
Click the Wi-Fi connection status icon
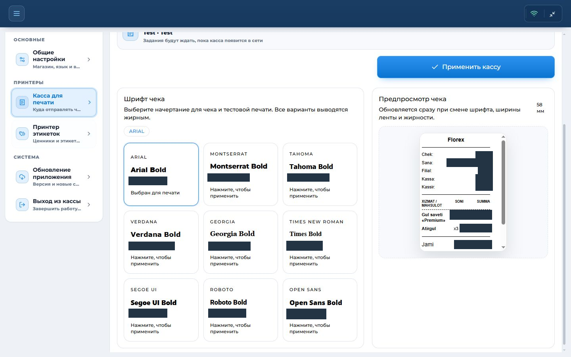[534, 13]
